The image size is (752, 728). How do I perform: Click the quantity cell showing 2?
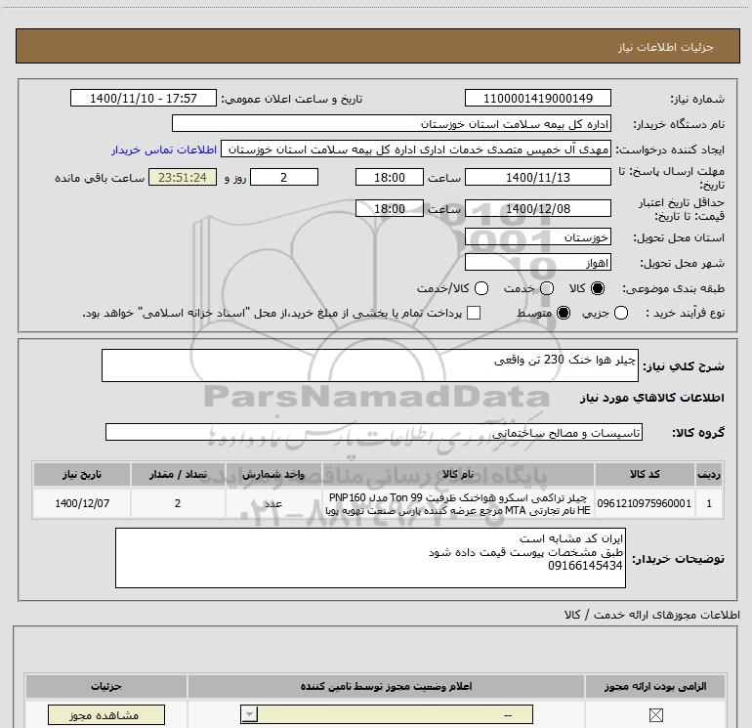(178, 503)
